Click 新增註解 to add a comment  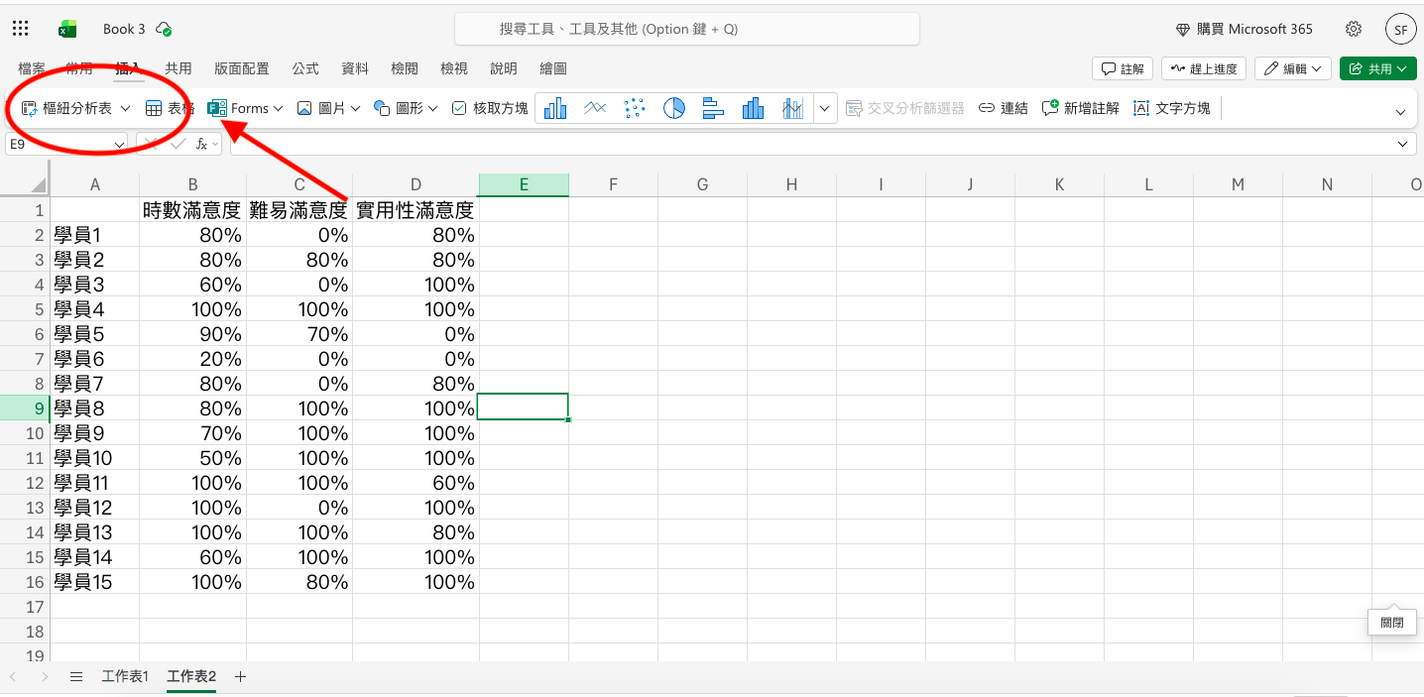click(x=1079, y=107)
